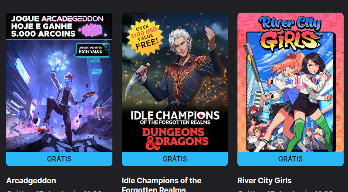Image resolution: width=348 pixels, height=192 pixels.
Task: Click the Limited Time Offer R$114 Value tag
Action: click(91, 50)
